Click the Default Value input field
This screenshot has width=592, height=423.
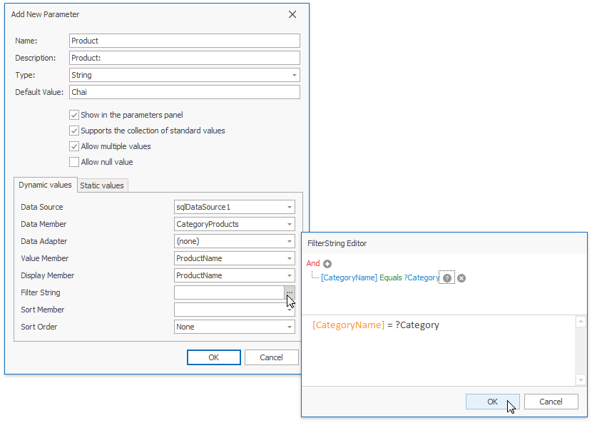click(184, 92)
